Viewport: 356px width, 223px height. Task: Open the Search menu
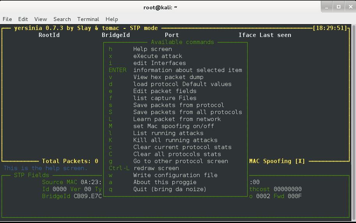click(62, 19)
